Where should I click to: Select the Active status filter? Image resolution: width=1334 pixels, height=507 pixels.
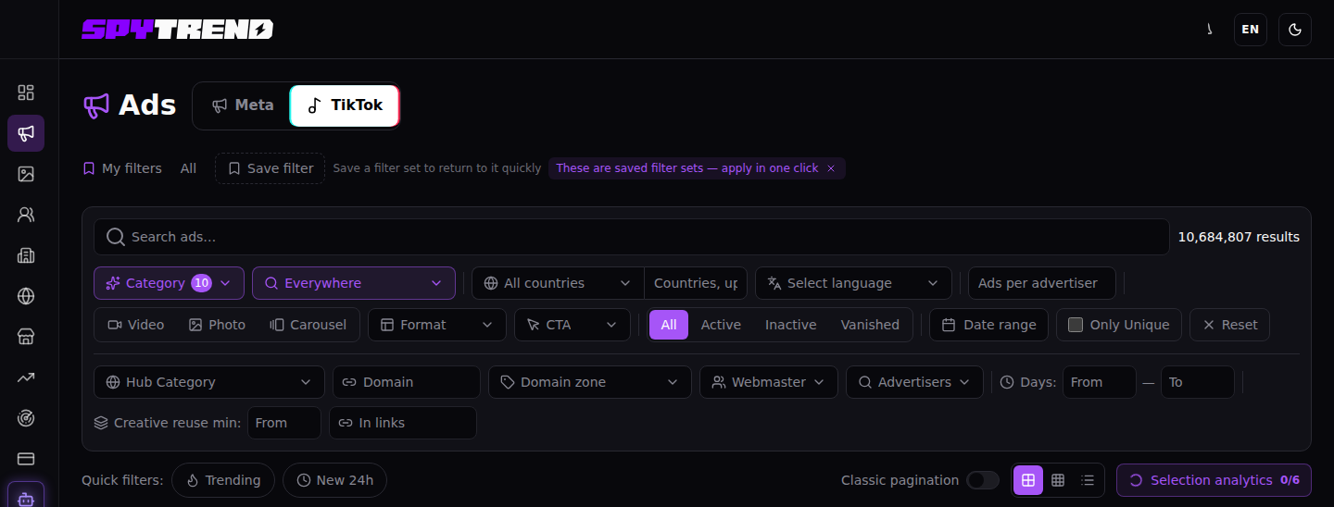721,325
